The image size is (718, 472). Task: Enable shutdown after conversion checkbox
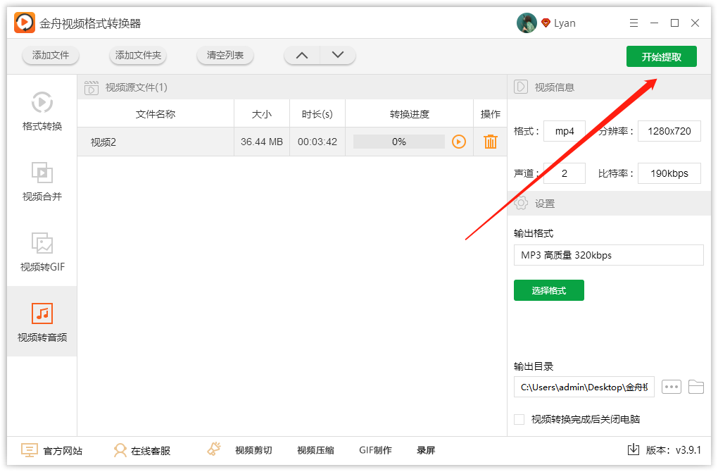pos(519,419)
